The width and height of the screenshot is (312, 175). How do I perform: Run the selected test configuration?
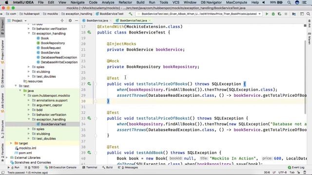point(267,14)
